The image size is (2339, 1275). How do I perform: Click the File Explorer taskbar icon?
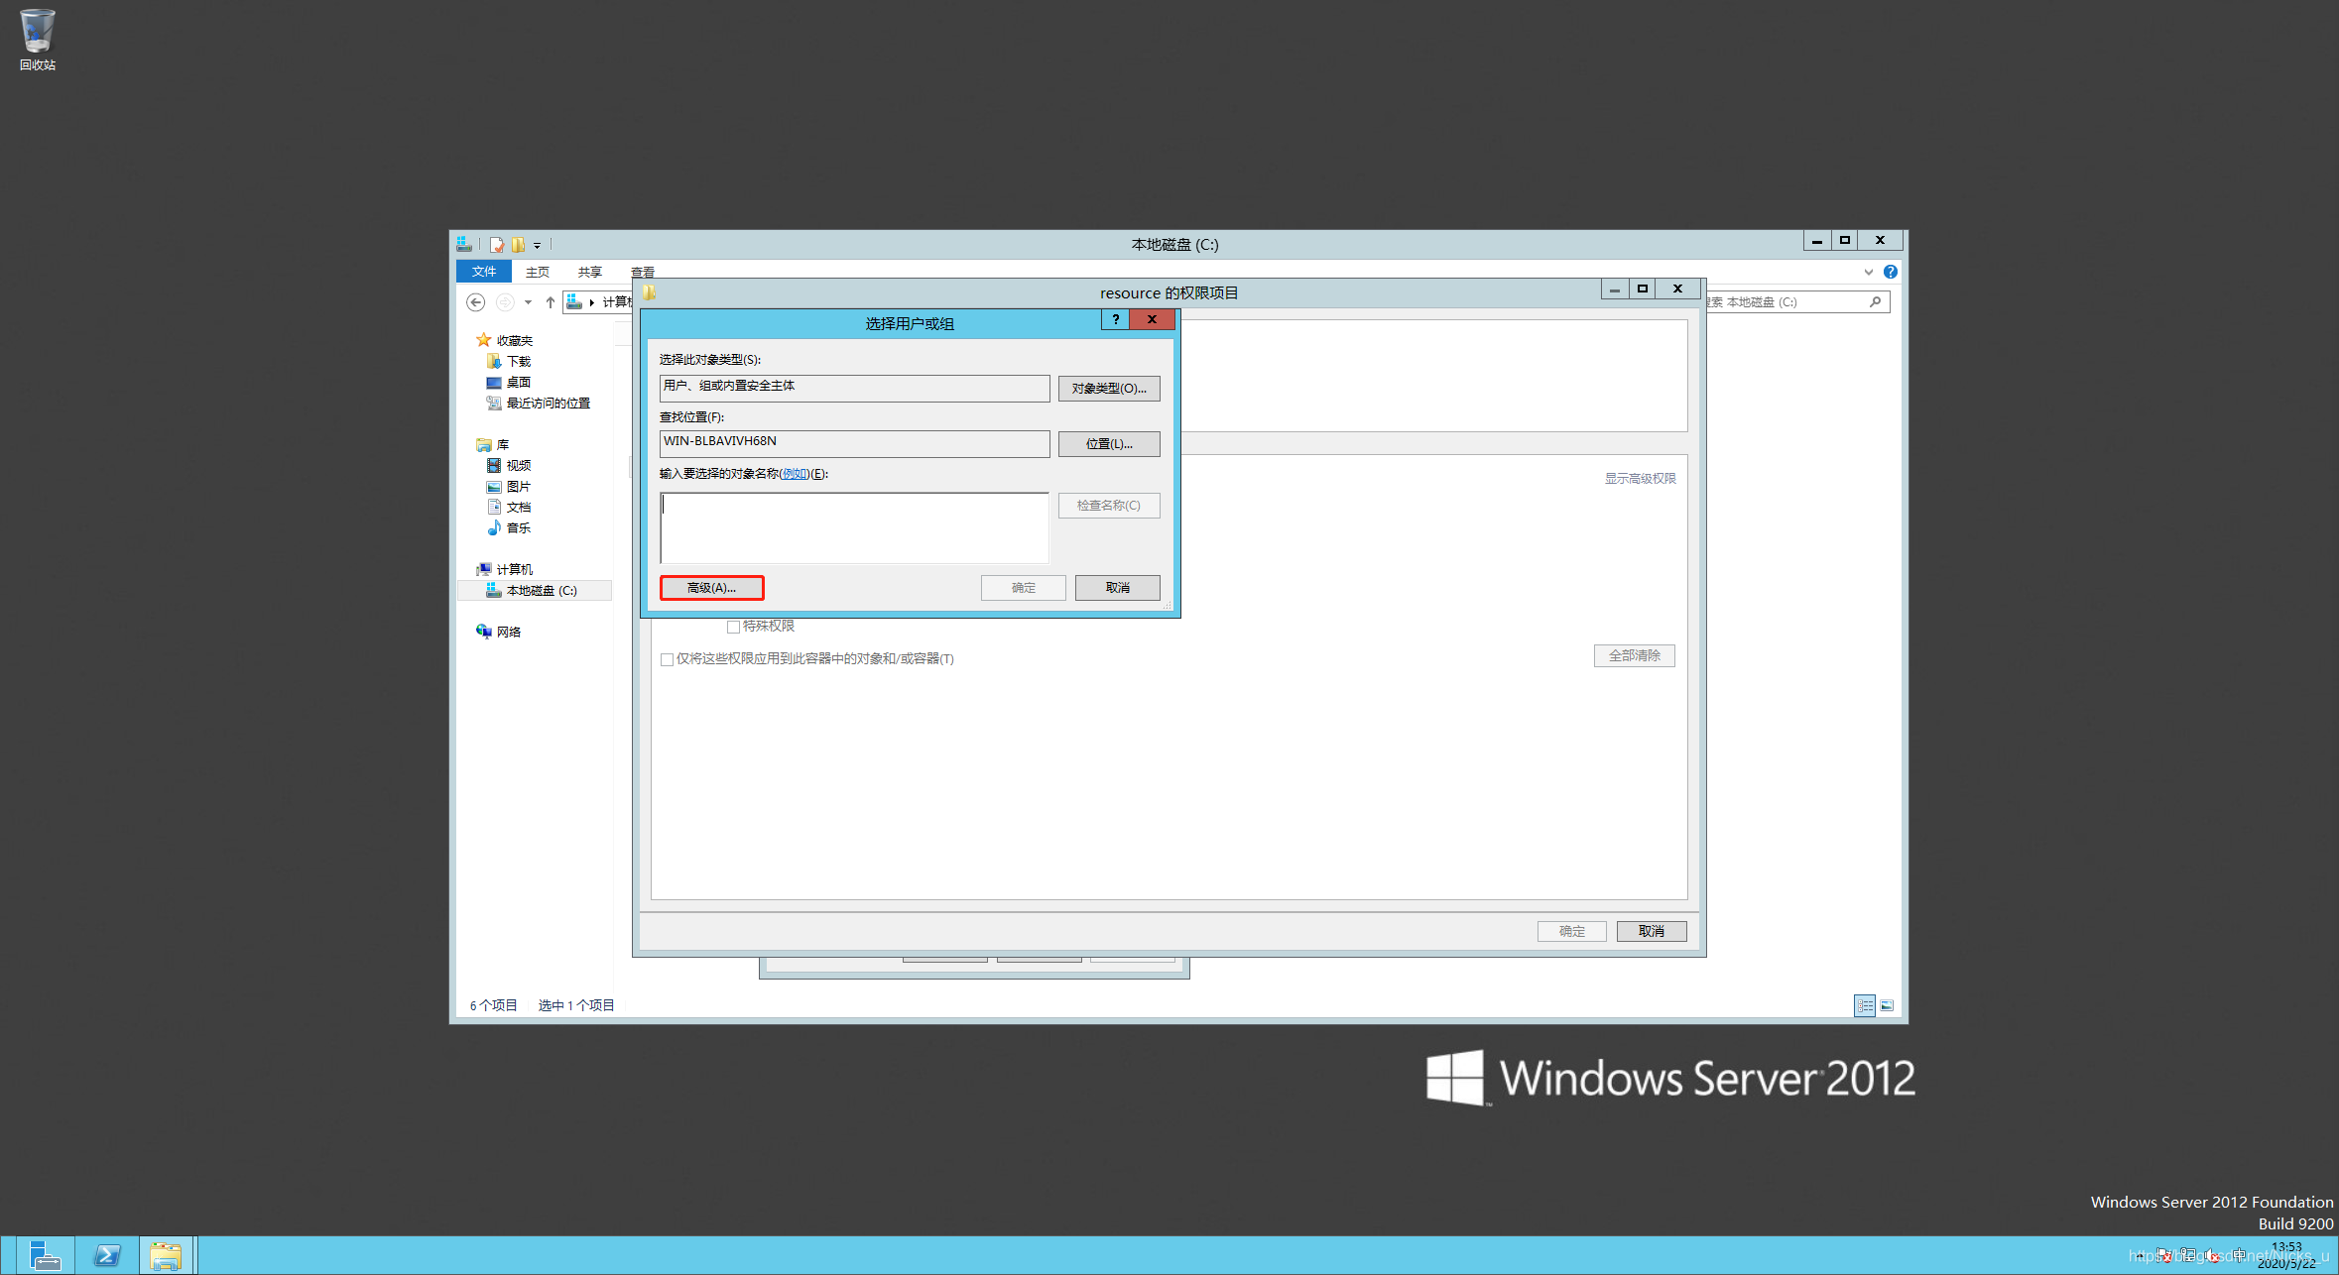(165, 1255)
